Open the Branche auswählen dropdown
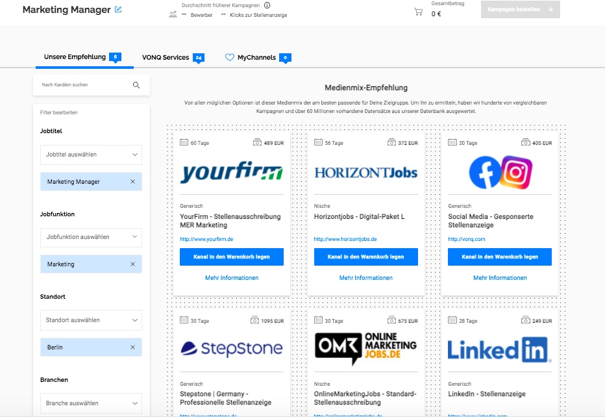Image resolution: width=605 pixels, height=417 pixels. coord(91,403)
